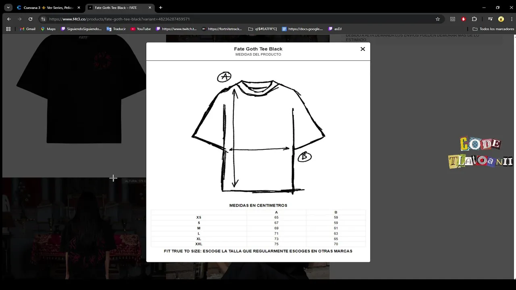
Task: Open the asDJ bookmark
Action: pos(335,29)
